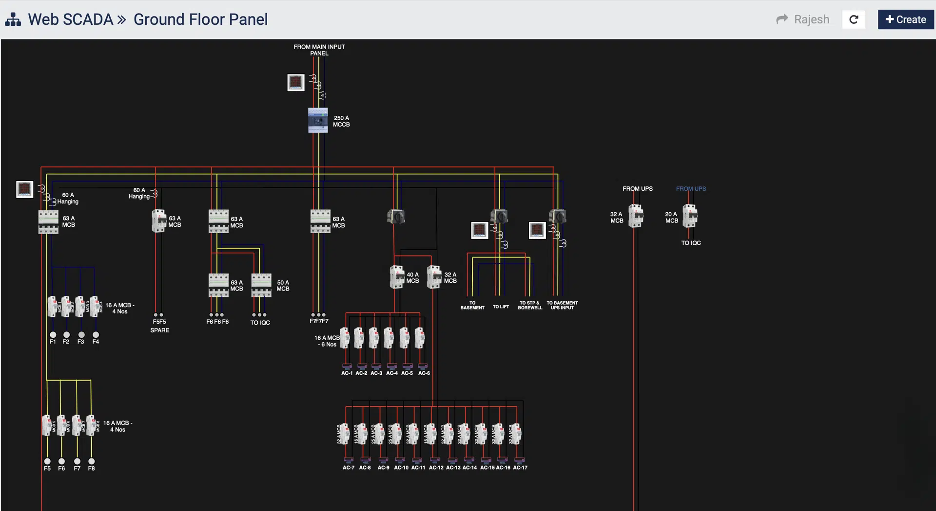Toggle the rotary changeover switch above TO LIFT
936x511 pixels.
[x=499, y=216]
